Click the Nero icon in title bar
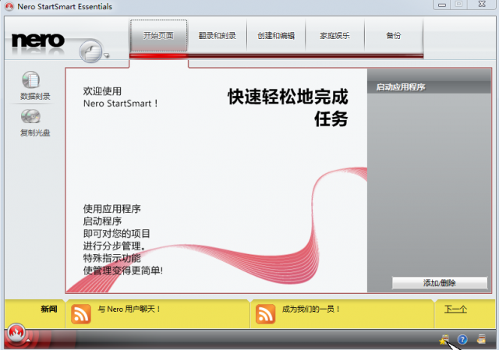The width and height of the screenshot is (499, 350). coord(9,6)
